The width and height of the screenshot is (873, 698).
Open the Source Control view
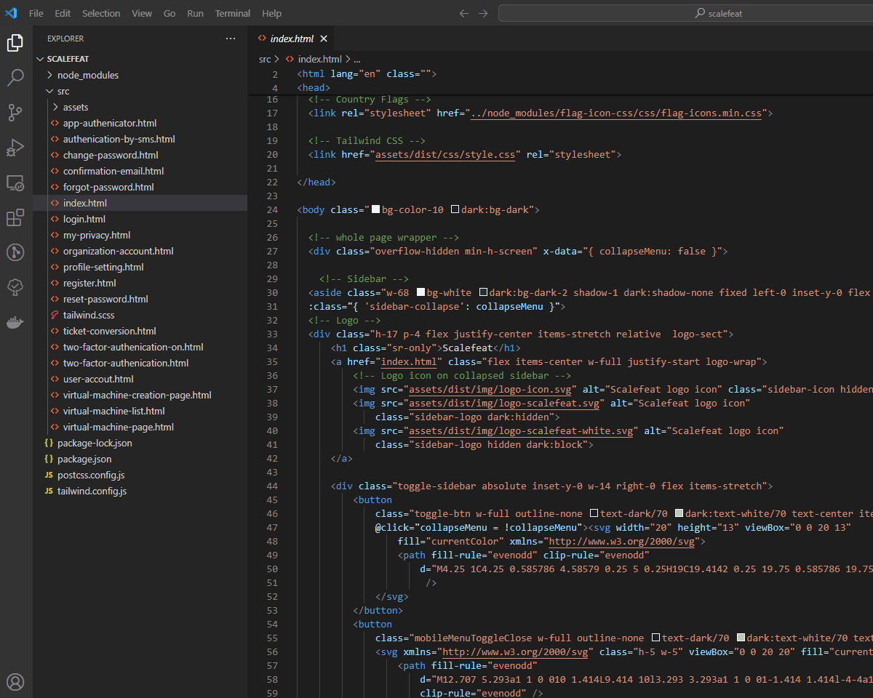coord(15,113)
